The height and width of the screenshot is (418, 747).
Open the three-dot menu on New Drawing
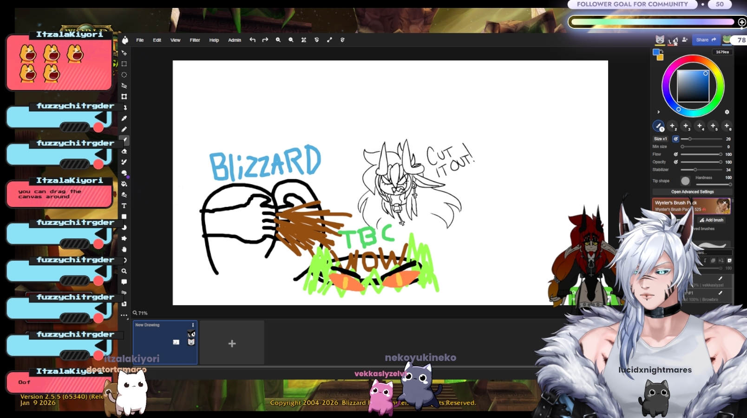[193, 325]
